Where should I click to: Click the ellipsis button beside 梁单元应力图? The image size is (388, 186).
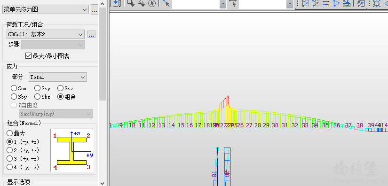tap(95, 10)
